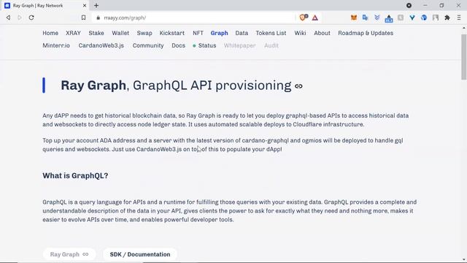Select the active Graph menu item
This screenshot has height=263, width=467.
click(x=219, y=33)
